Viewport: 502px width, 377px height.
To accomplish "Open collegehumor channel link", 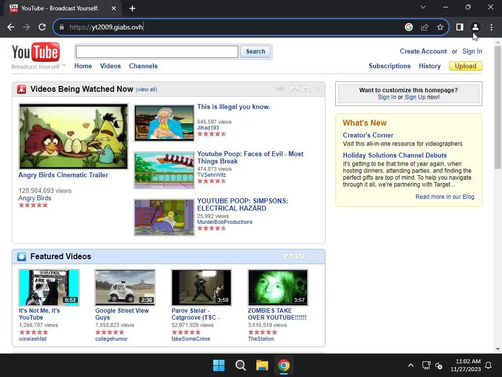I will click(111, 339).
